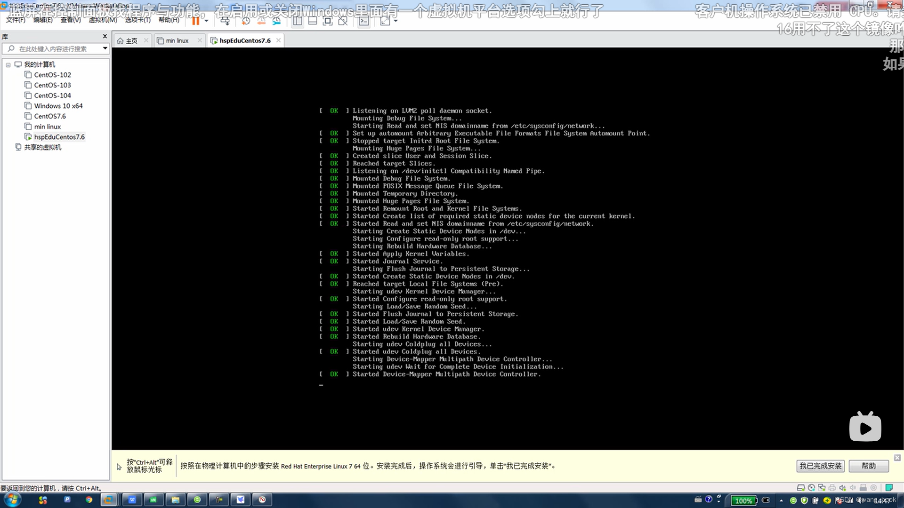
Task: Open the 帮助(H) menu
Action: click(x=169, y=20)
